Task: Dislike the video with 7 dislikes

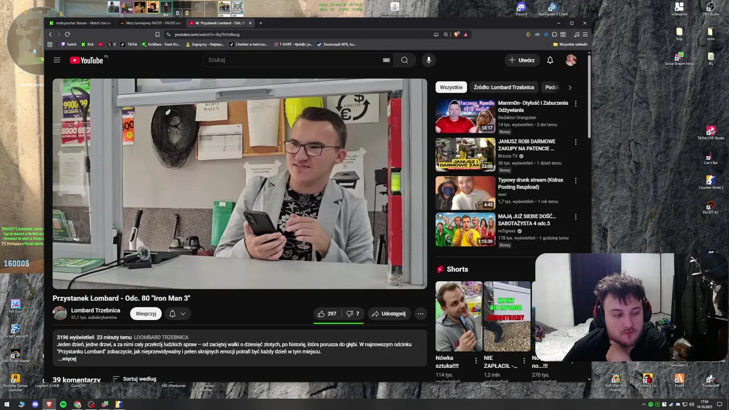Action: [x=353, y=314]
